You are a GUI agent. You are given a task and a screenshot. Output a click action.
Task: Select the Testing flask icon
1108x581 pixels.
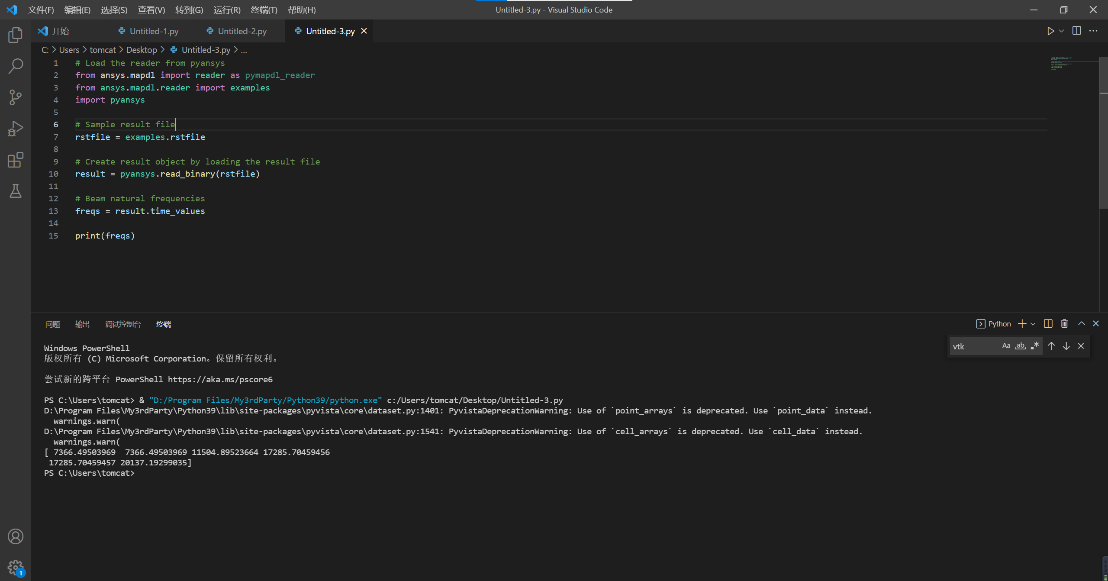[16, 191]
